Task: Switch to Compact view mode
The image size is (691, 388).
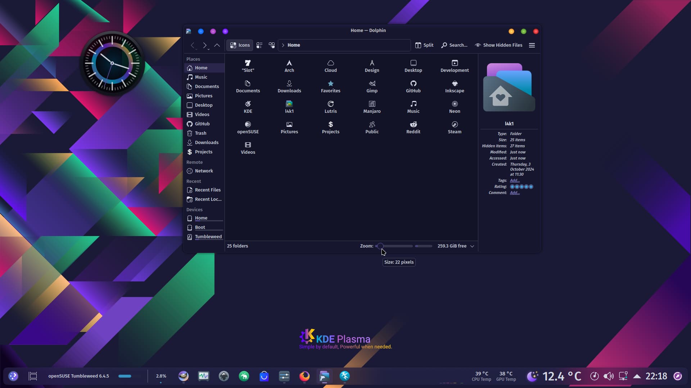Action: pyautogui.click(x=259, y=45)
